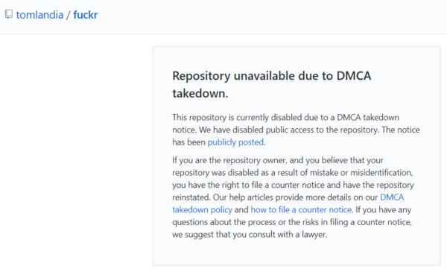
Task: Open the fuckr repository name link
Action: pos(86,15)
